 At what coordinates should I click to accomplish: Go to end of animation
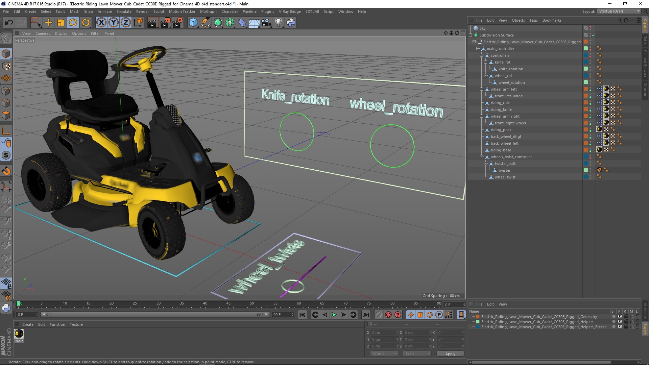[366, 315]
